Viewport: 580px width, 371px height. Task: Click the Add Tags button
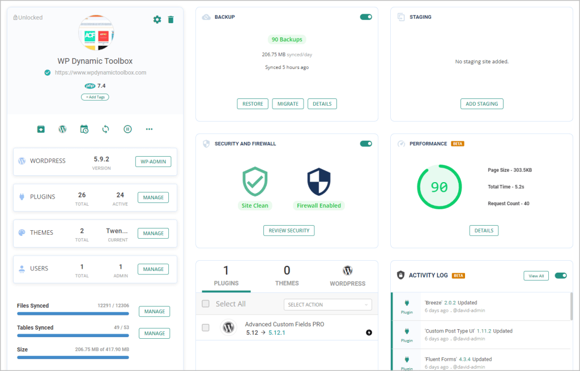tap(95, 97)
